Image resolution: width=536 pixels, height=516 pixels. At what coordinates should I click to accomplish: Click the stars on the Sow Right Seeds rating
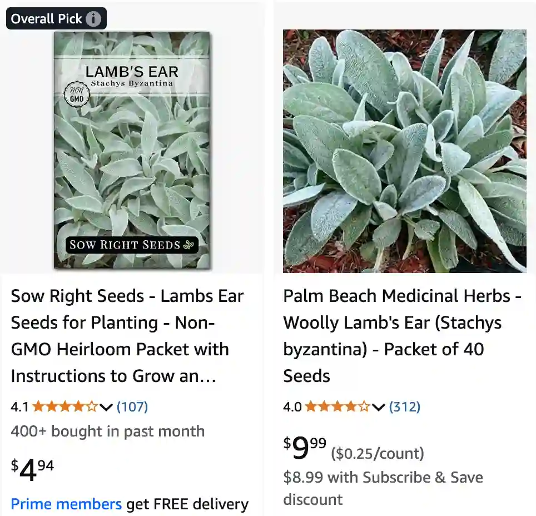63,406
